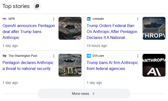Open Anthropic AI thumbnail for DW.com story
The image size is (168, 101).
click(x=154, y=65)
